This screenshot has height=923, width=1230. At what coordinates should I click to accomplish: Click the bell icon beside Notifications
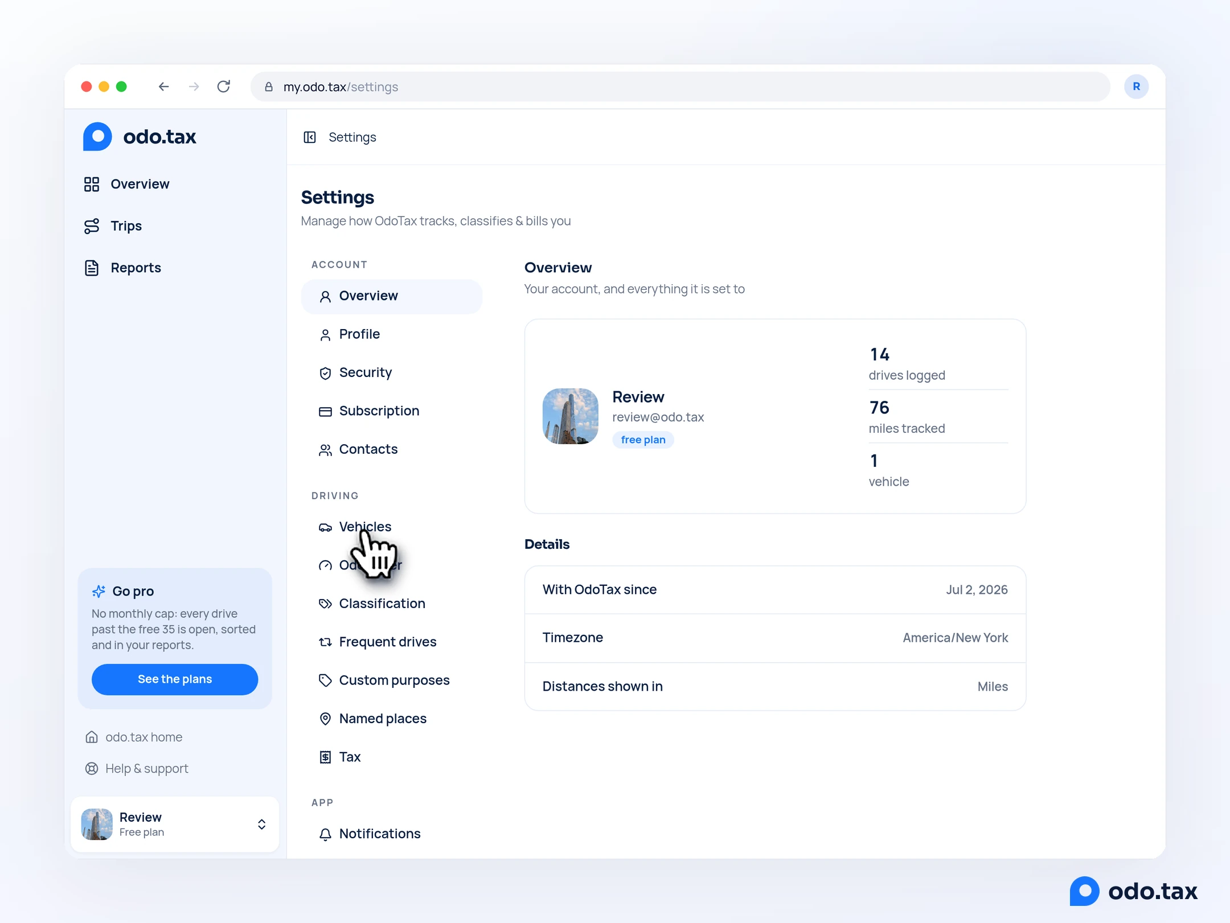325,834
